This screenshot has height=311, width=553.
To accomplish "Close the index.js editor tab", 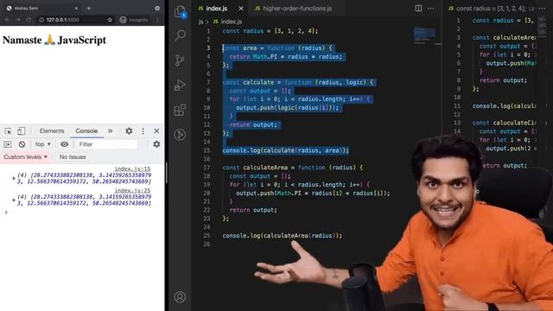I will pyautogui.click(x=241, y=8).
